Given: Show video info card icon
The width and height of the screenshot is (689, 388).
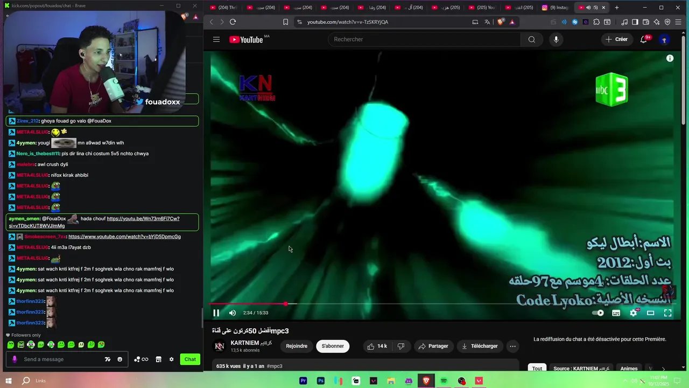Looking at the screenshot, I should [670, 58].
